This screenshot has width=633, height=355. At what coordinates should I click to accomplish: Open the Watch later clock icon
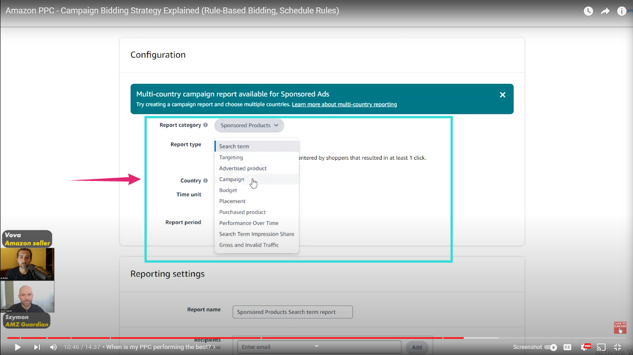click(588, 11)
